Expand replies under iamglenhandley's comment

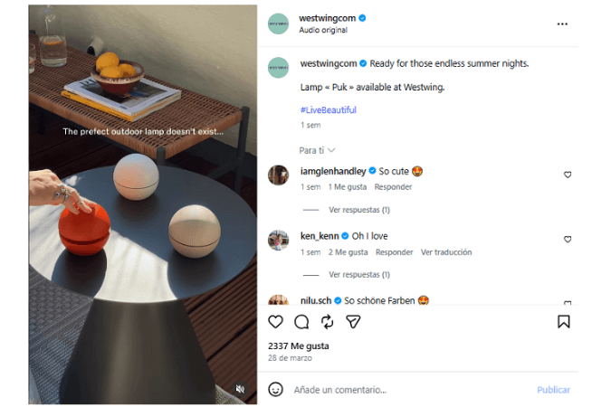click(358, 209)
